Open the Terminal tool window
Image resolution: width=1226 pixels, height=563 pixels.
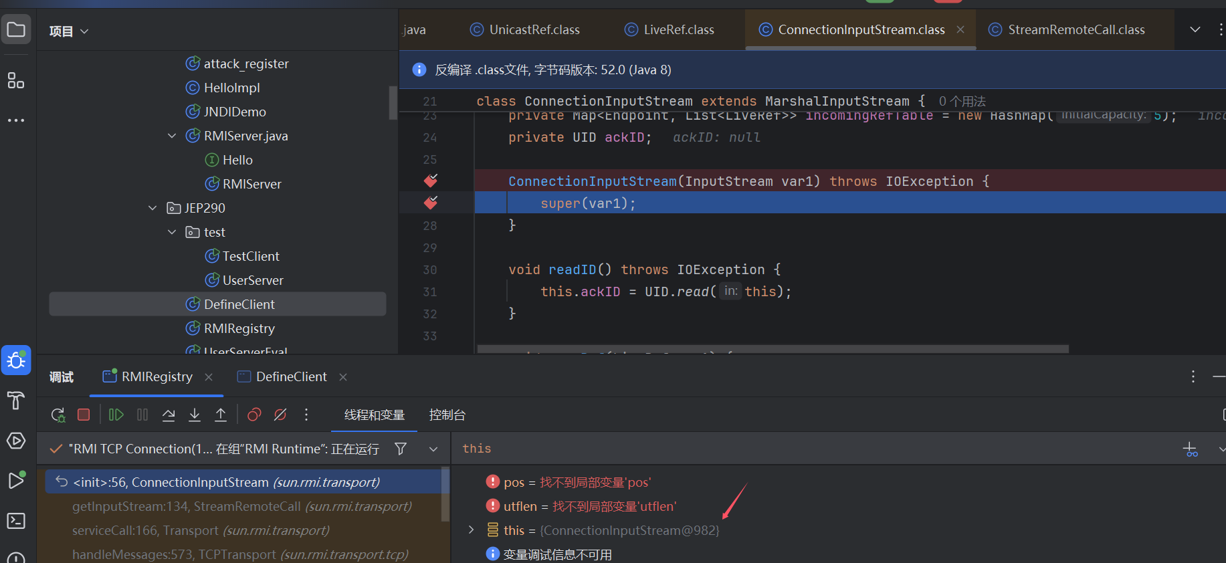[16, 520]
